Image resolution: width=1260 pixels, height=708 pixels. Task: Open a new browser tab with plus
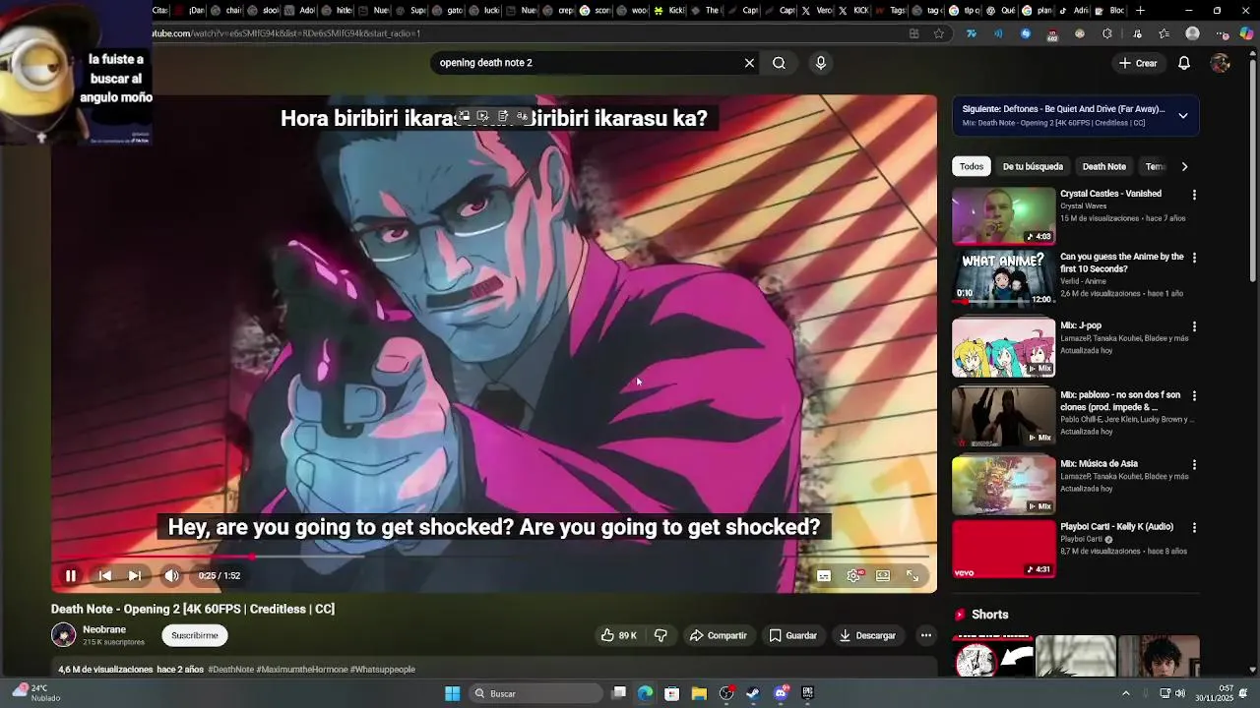(1140, 11)
